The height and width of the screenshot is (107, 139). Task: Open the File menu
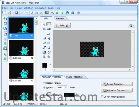click(x=6, y=8)
